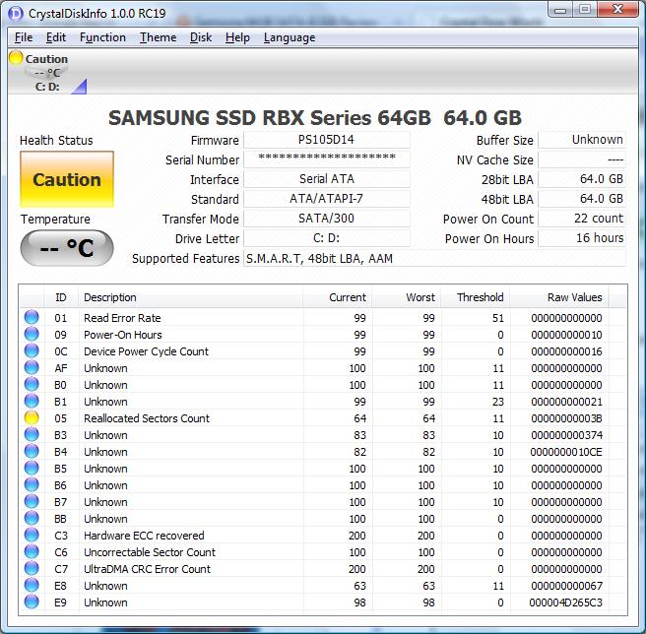The image size is (646, 634).
Task: Click the blue orb in row BB
Action: click(32, 518)
